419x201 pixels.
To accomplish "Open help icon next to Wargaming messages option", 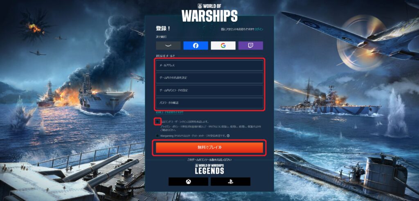I will (228, 136).
